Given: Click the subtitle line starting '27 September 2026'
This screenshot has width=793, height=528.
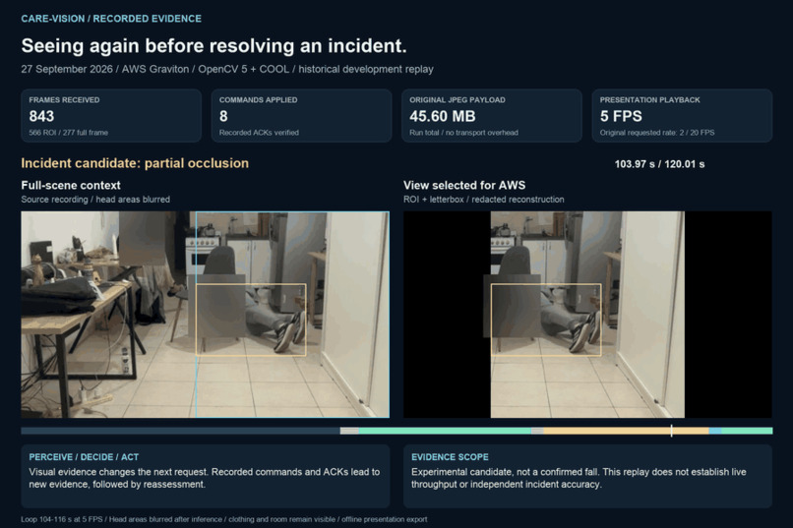Looking at the screenshot, I should (x=227, y=69).
